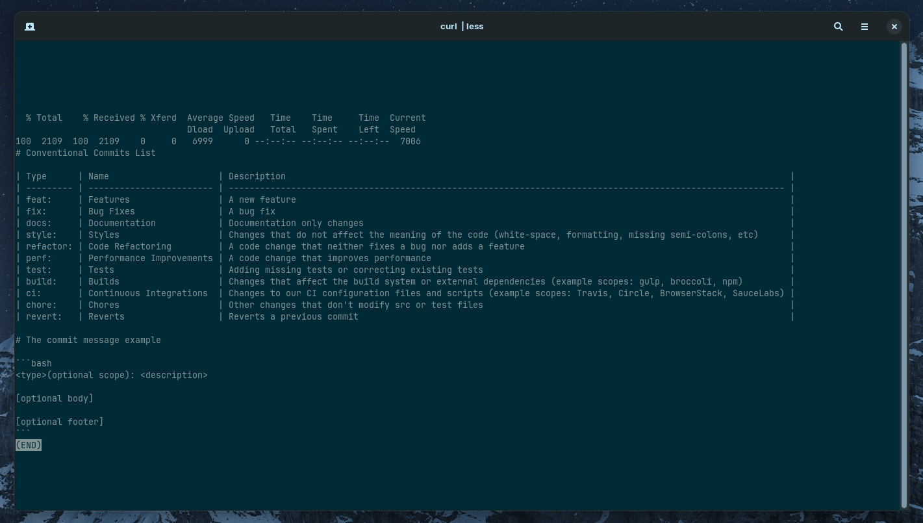Click the 'Performance Improvements' name cell
This screenshot has width=923, height=523.
pos(151,259)
